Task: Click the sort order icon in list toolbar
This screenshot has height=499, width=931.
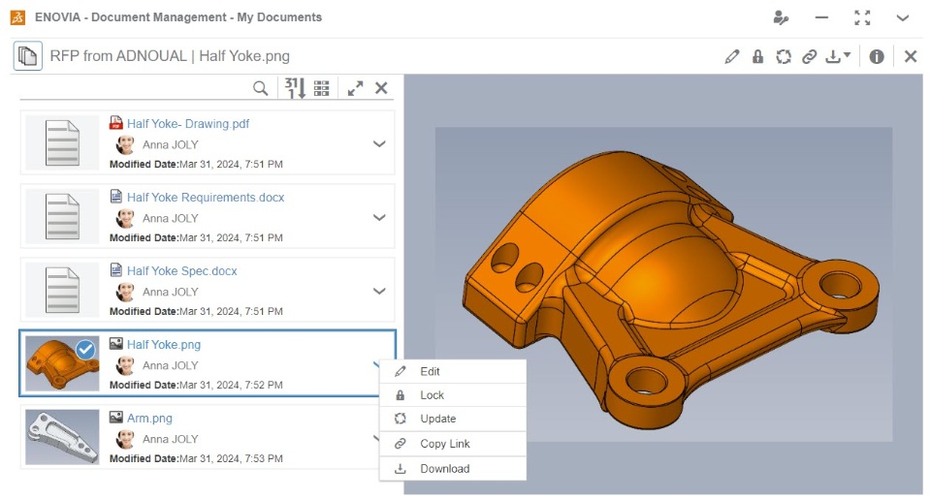Action: (295, 88)
